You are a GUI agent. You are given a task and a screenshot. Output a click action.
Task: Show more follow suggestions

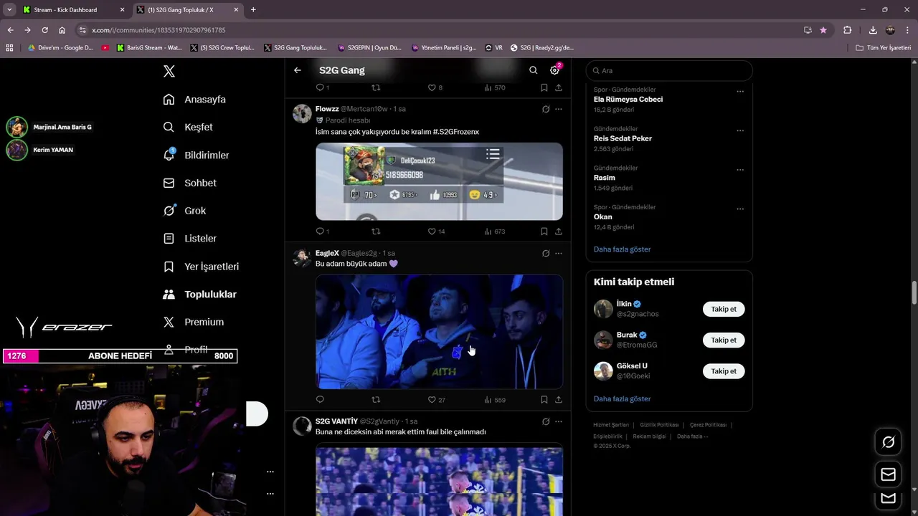pyautogui.click(x=622, y=399)
